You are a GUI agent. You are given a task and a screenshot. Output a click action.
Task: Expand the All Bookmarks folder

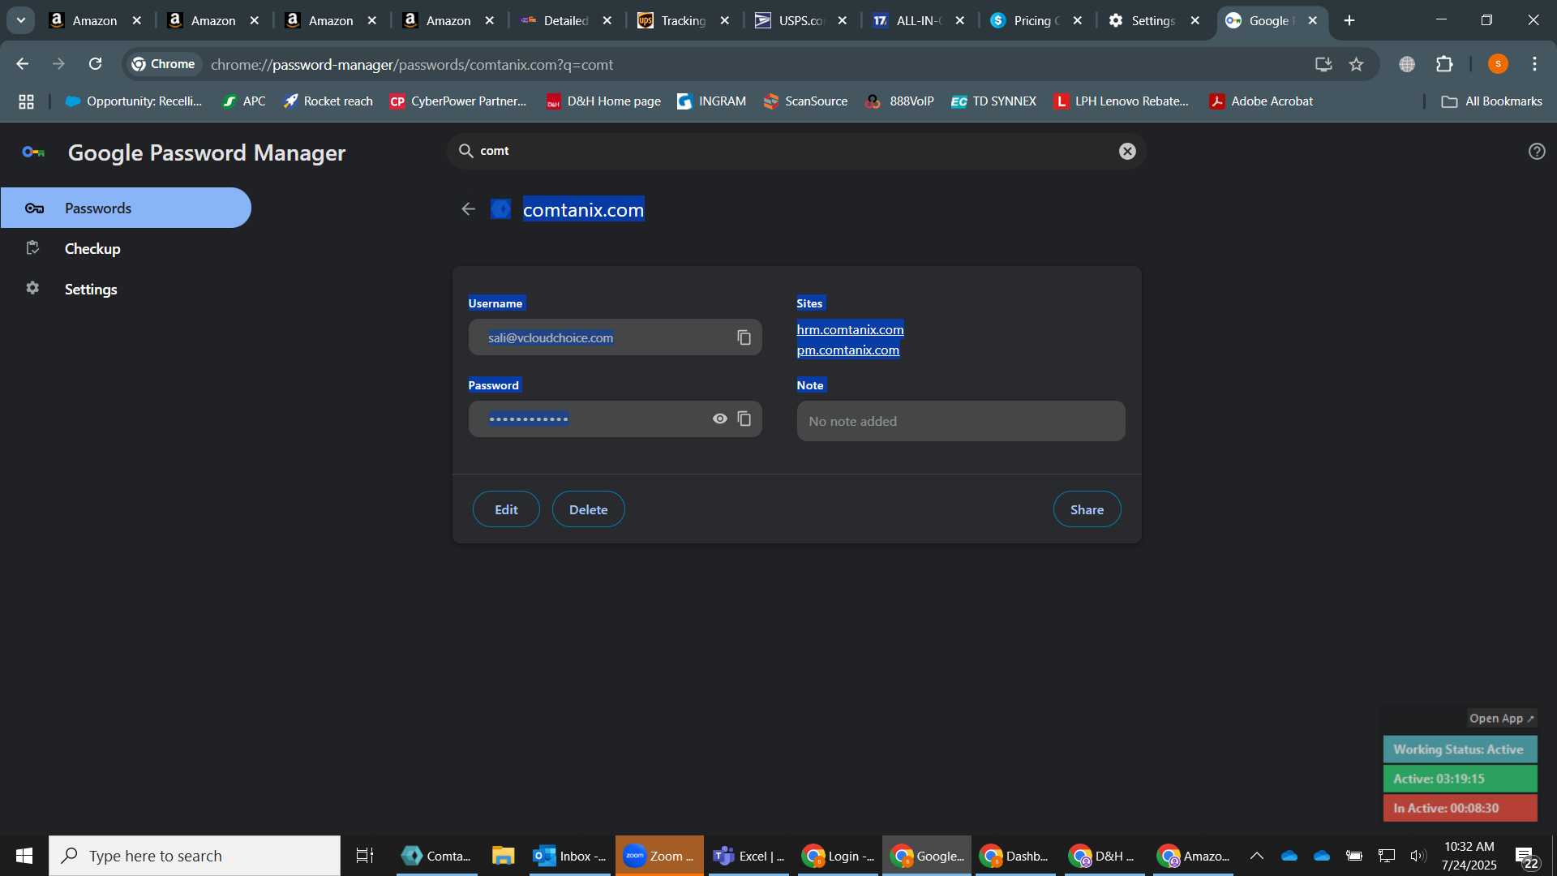[1491, 101]
